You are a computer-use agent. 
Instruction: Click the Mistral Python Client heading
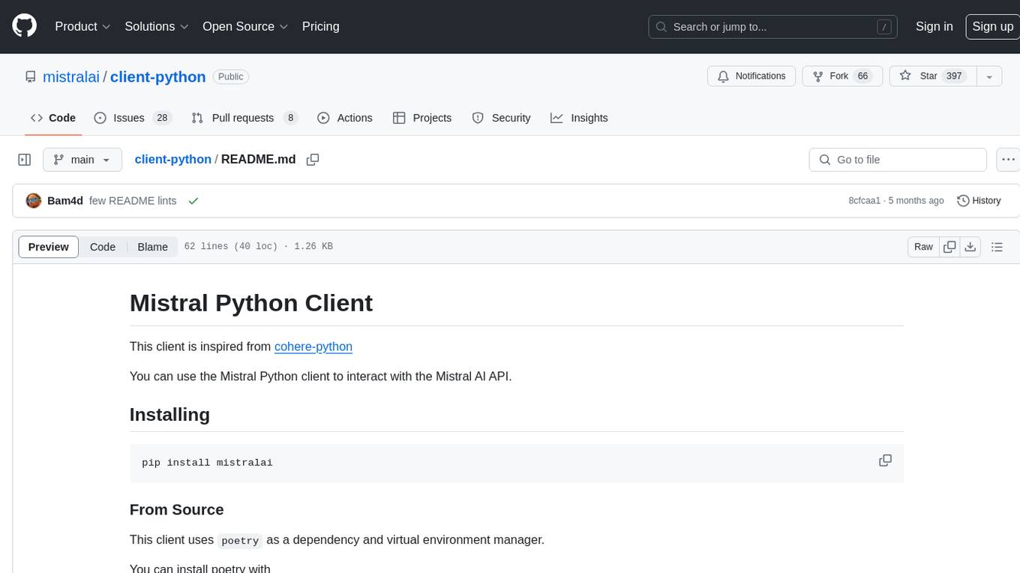point(251,303)
